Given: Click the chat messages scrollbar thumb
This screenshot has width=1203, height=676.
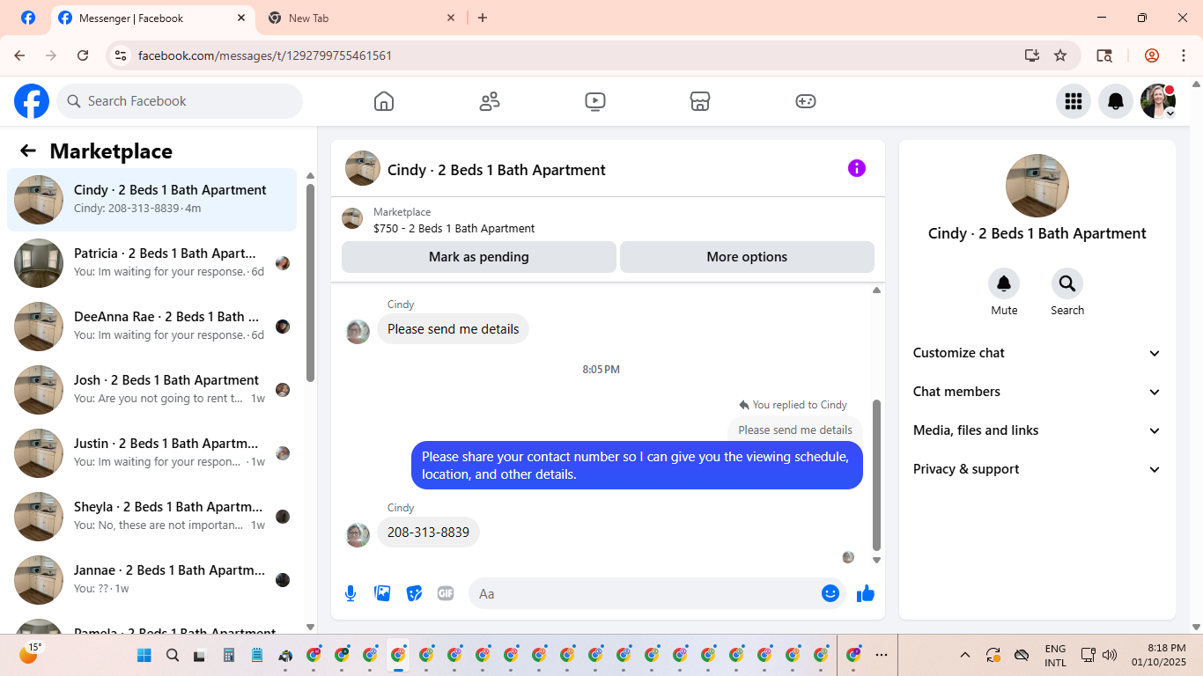Looking at the screenshot, I should [x=876, y=474].
